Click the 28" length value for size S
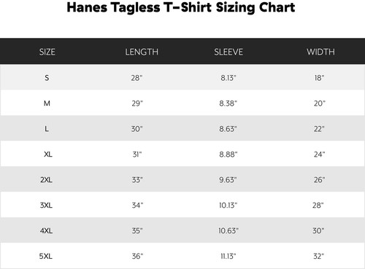Image resolution: width=365 pixels, height=269 pixels. [x=137, y=78]
